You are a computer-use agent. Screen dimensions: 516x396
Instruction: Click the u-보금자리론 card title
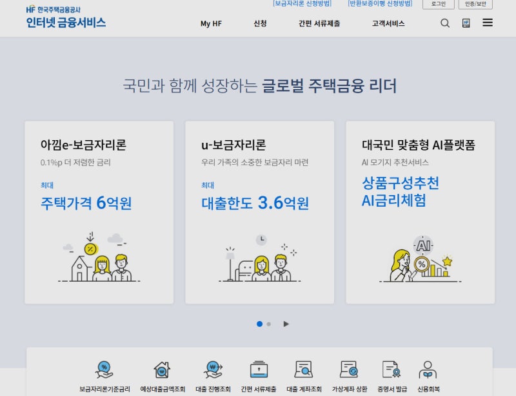[x=233, y=145]
